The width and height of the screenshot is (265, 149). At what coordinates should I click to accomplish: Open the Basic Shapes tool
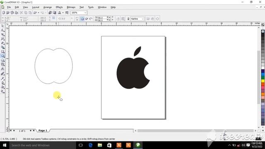pos(2,65)
